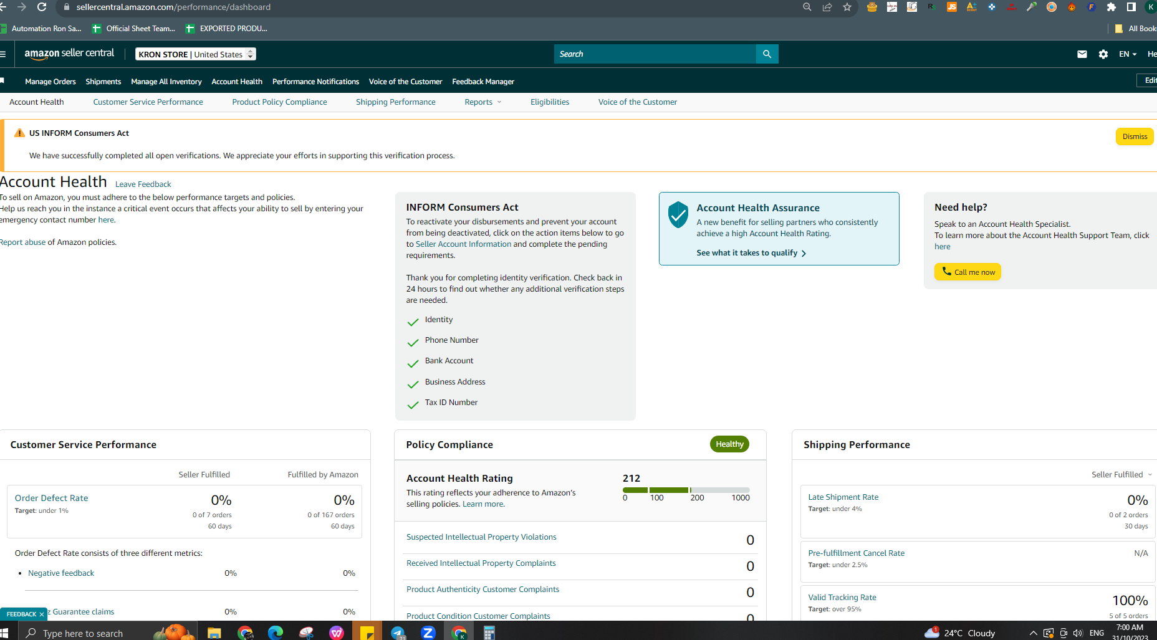Click the browser address bar URL
Viewport: 1157px width, 640px height.
[173, 7]
